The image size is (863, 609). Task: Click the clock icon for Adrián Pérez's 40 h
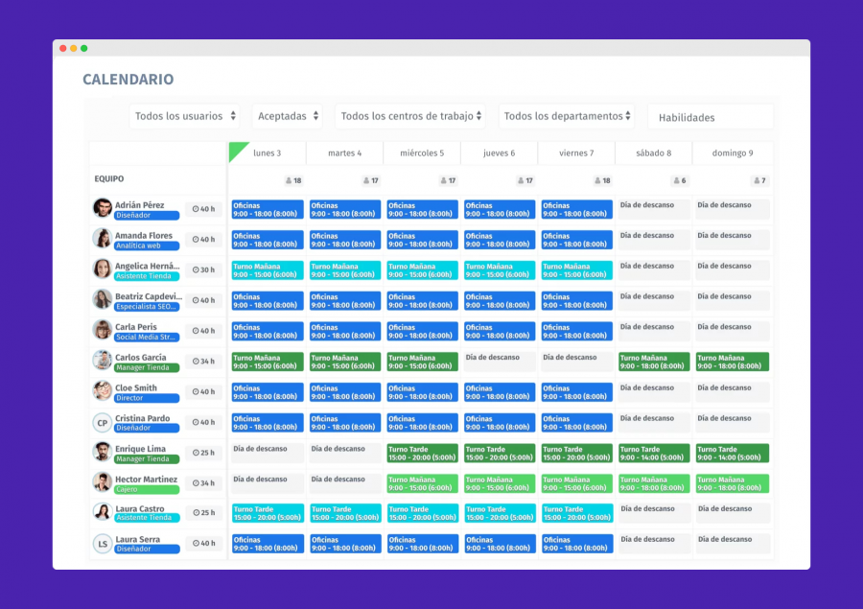pyautogui.click(x=196, y=209)
